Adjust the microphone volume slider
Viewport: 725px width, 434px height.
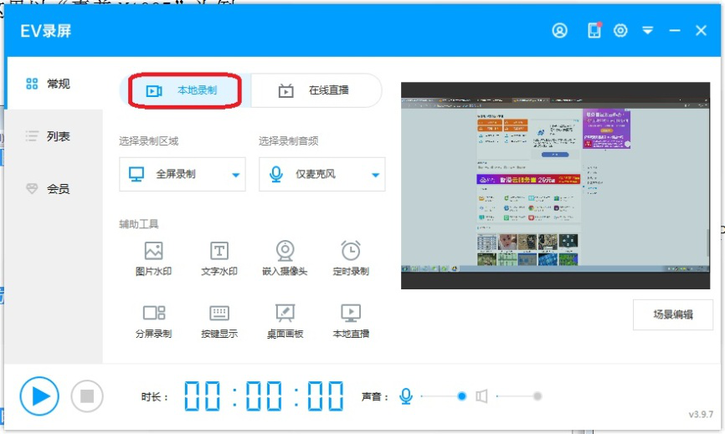444,396
